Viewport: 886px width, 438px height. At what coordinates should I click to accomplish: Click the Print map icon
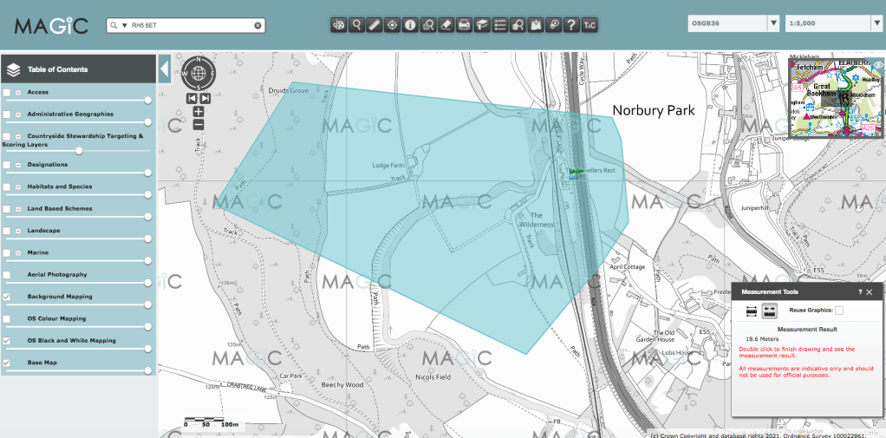click(x=464, y=25)
